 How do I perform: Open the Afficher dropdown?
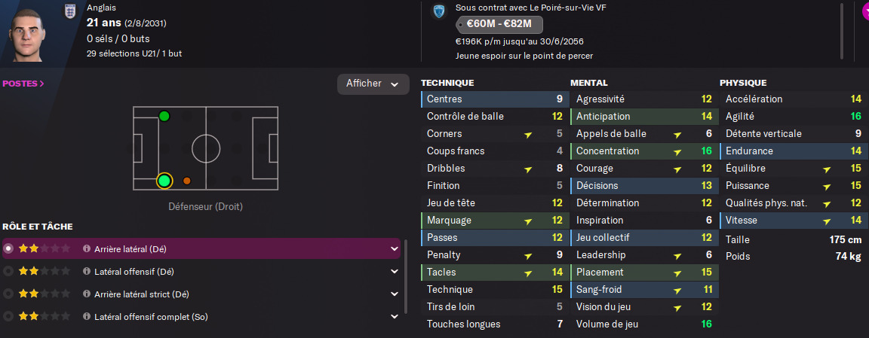point(373,84)
